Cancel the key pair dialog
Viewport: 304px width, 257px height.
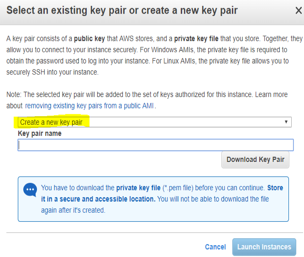click(x=215, y=247)
